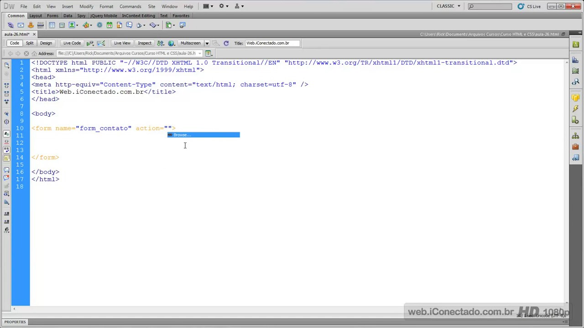
Task: Switch to Code view
Action: point(15,43)
